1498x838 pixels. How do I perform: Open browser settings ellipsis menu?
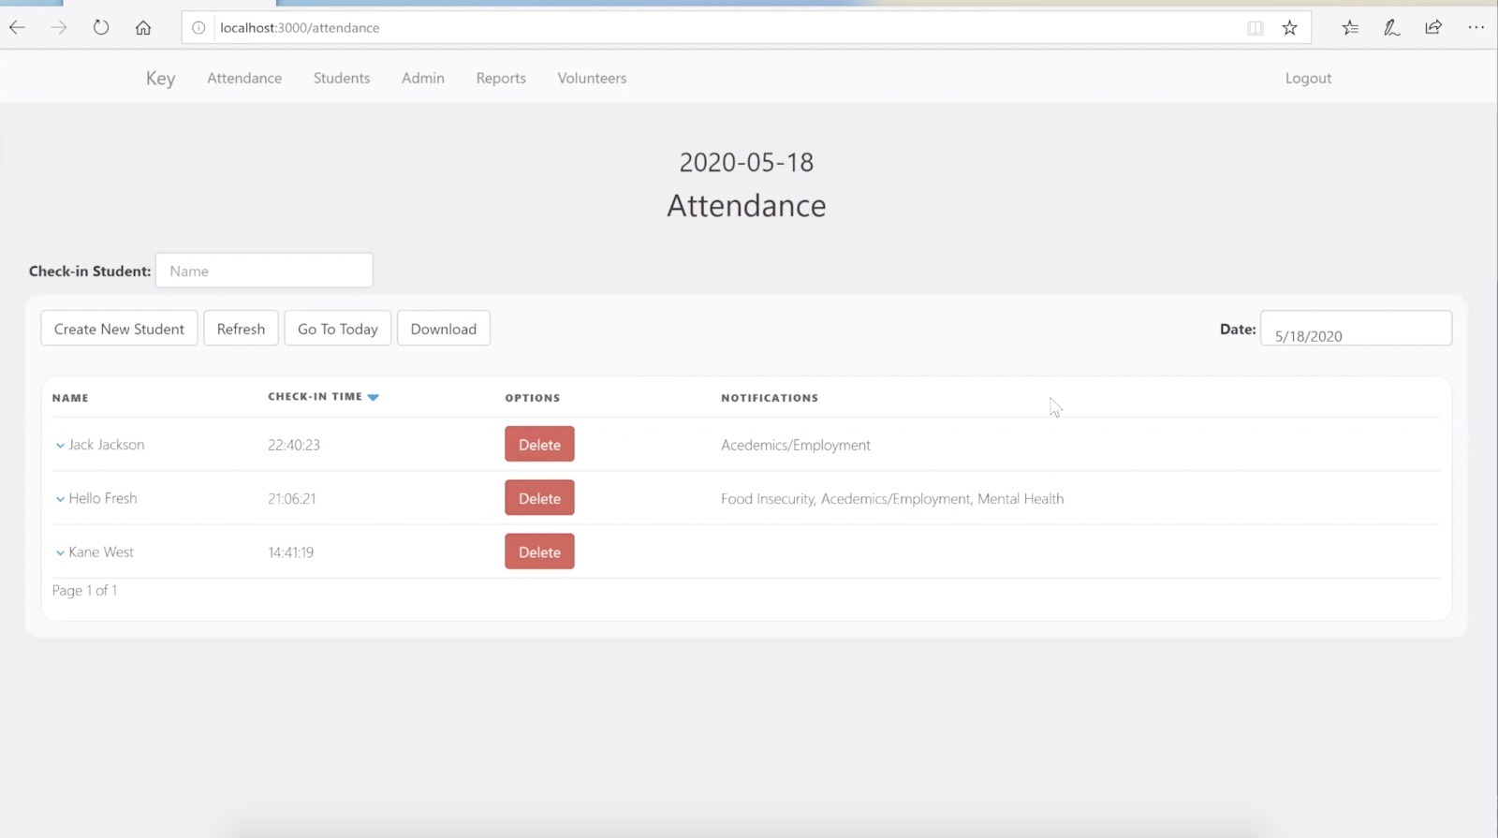(x=1476, y=28)
